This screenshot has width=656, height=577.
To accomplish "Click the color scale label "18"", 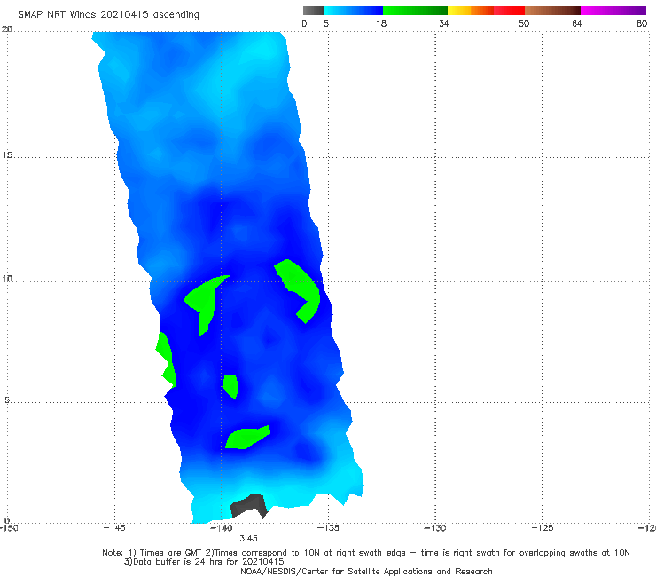I will [381, 23].
